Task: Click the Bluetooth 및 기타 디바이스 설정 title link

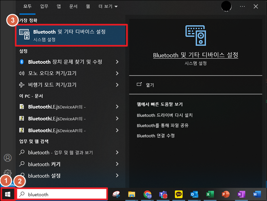Action: [x=195, y=55]
